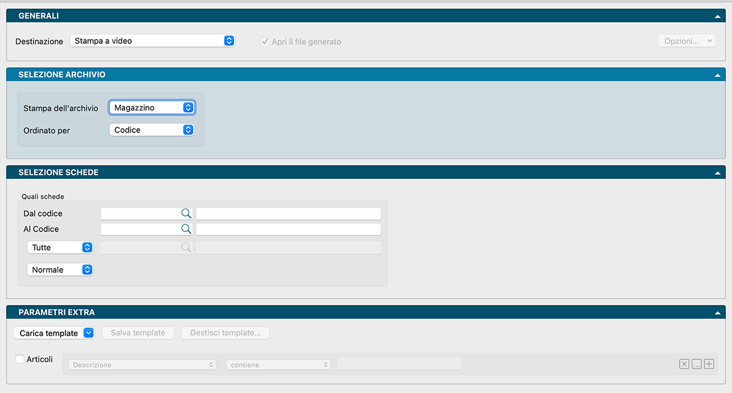The height and width of the screenshot is (393, 732).
Task: Click the Dal codice code input field
Action: (140, 214)
